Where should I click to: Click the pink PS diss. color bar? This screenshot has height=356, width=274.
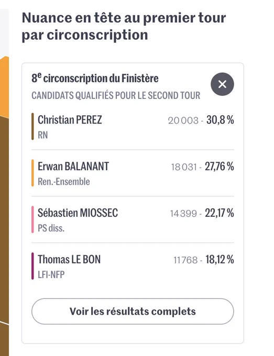tap(32, 219)
